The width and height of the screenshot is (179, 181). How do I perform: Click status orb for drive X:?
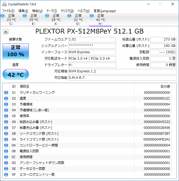click(47, 16)
